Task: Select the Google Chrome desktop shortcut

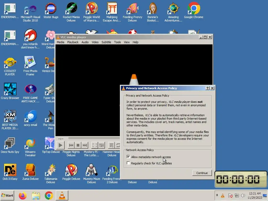Action: point(194,11)
